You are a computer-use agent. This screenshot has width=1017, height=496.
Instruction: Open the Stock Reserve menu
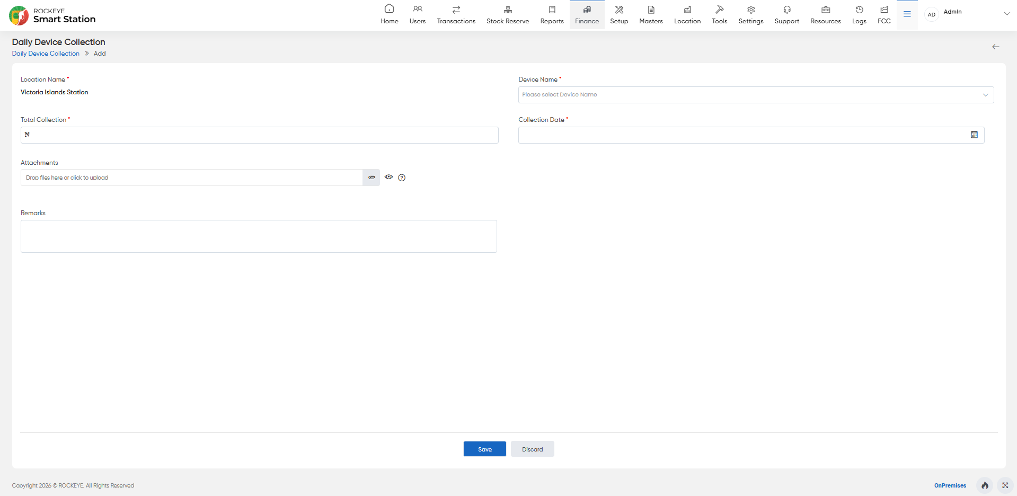click(508, 15)
